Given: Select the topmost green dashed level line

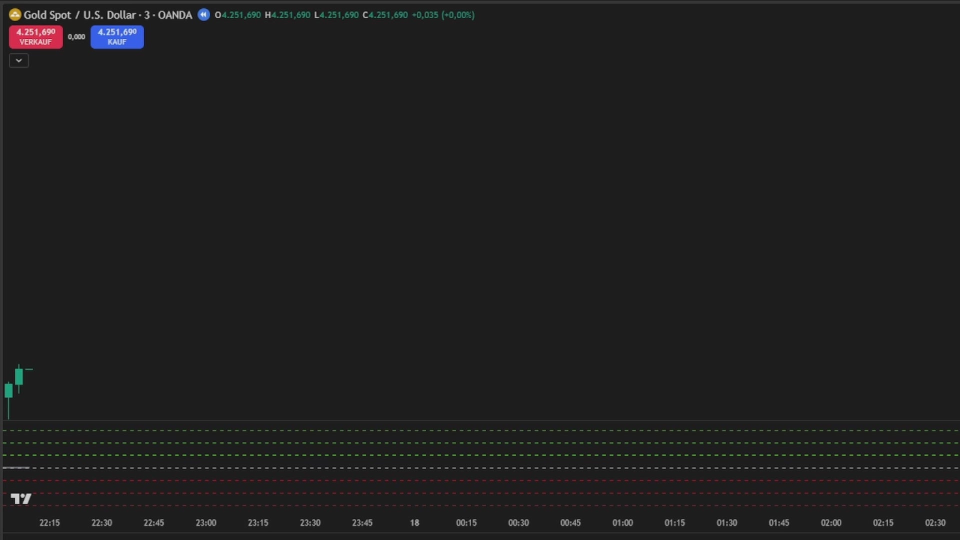Looking at the screenshot, I should click(481, 430).
